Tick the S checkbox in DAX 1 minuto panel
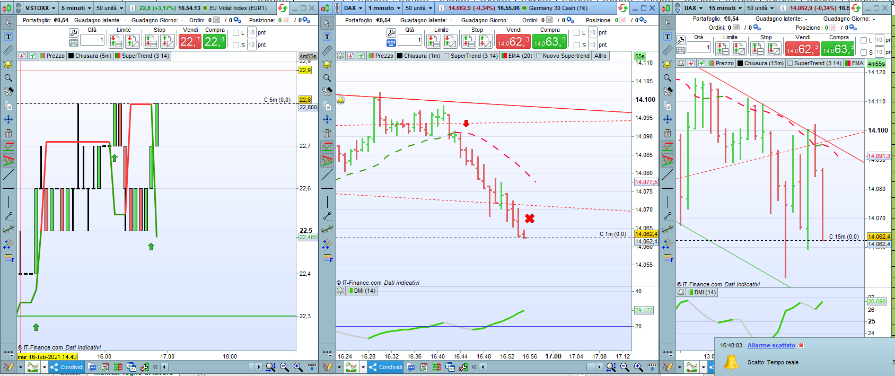895x376 pixels. point(577,45)
